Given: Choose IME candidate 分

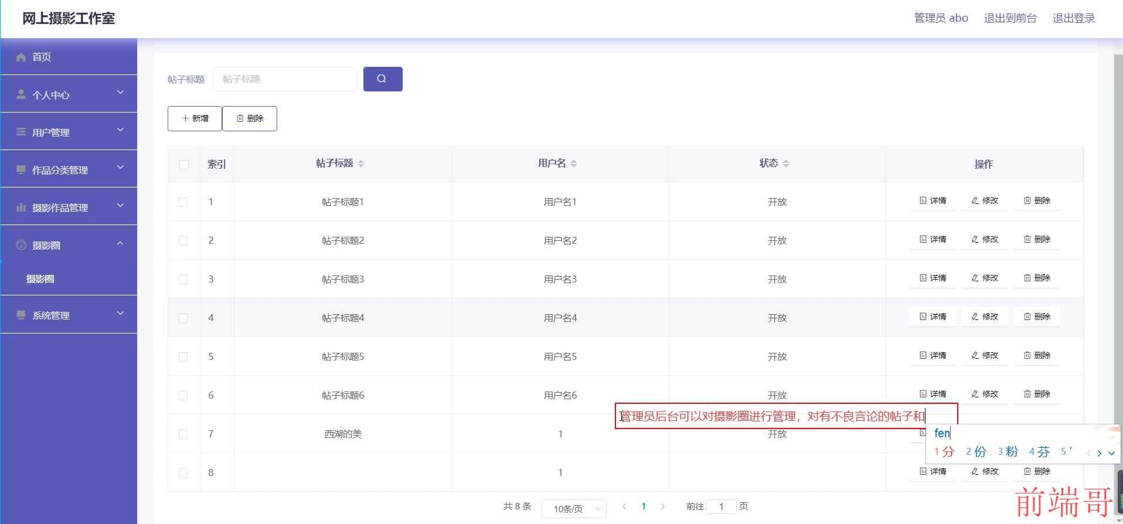Looking at the screenshot, I should click(x=944, y=452).
